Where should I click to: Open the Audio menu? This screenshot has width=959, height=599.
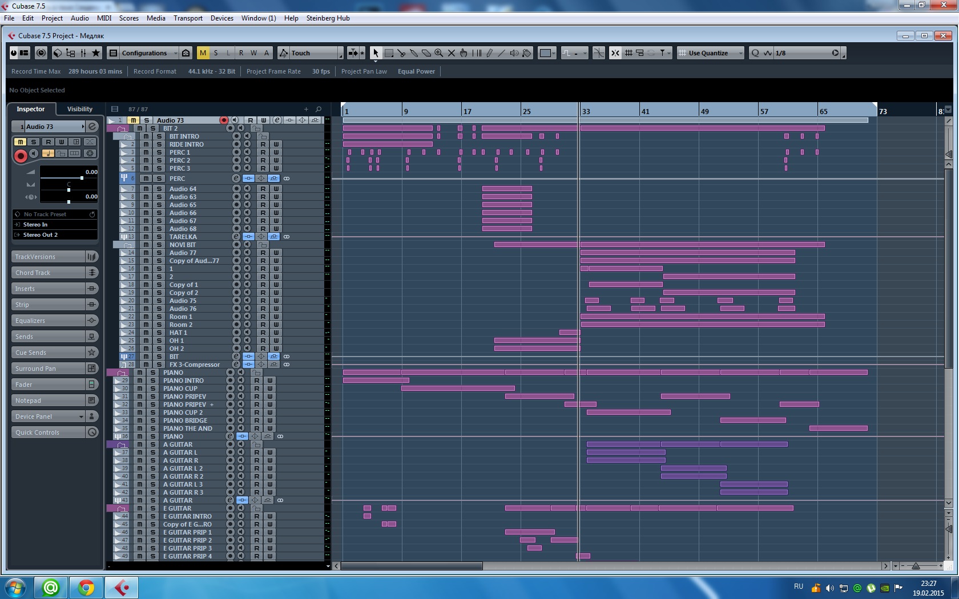tap(79, 18)
